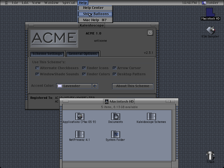
Task: Disable the Desktop Pattern checkbox
Action: (x=115, y=74)
